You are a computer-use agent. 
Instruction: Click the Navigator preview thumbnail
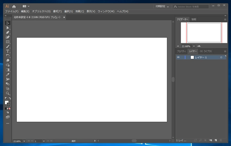coord(204,33)
